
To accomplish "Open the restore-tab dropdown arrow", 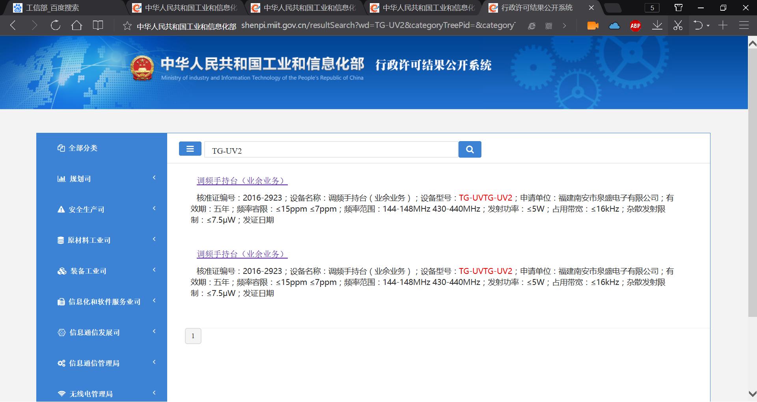I will (708, 26).
